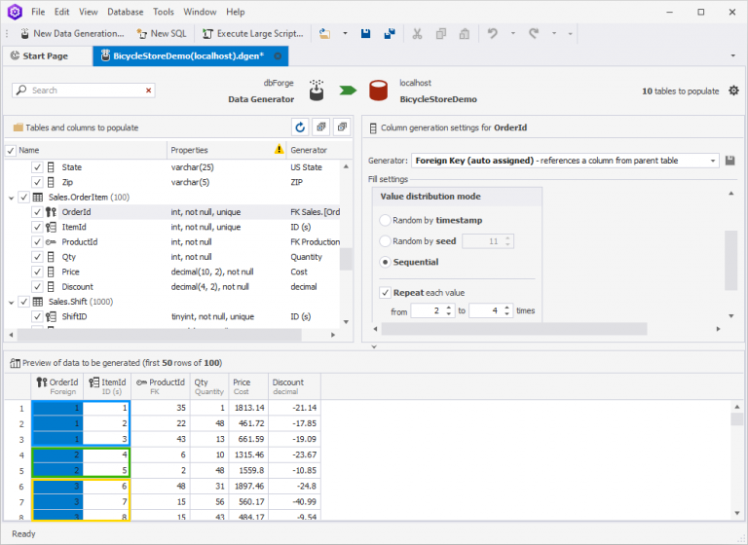
Task: Open a New SQL document
Action: (x=162, y=33)
